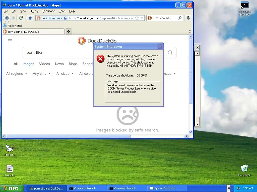Click the DuckDuckGo logo
This screenshot has width=257, height=192.
click(x=97, y=41)
